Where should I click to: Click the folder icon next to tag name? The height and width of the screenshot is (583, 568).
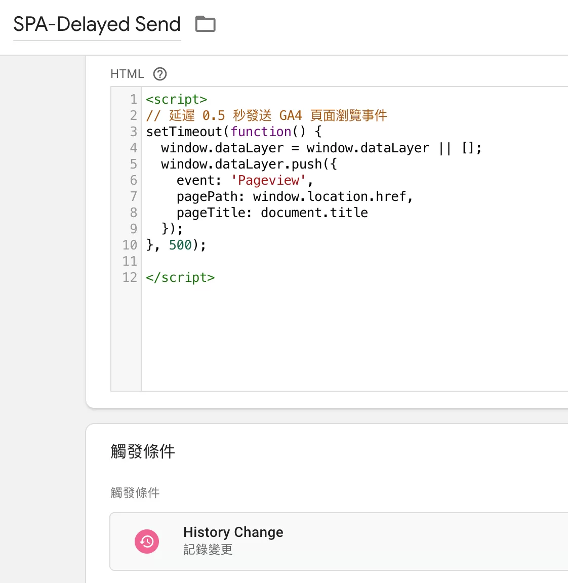point(206,24)
